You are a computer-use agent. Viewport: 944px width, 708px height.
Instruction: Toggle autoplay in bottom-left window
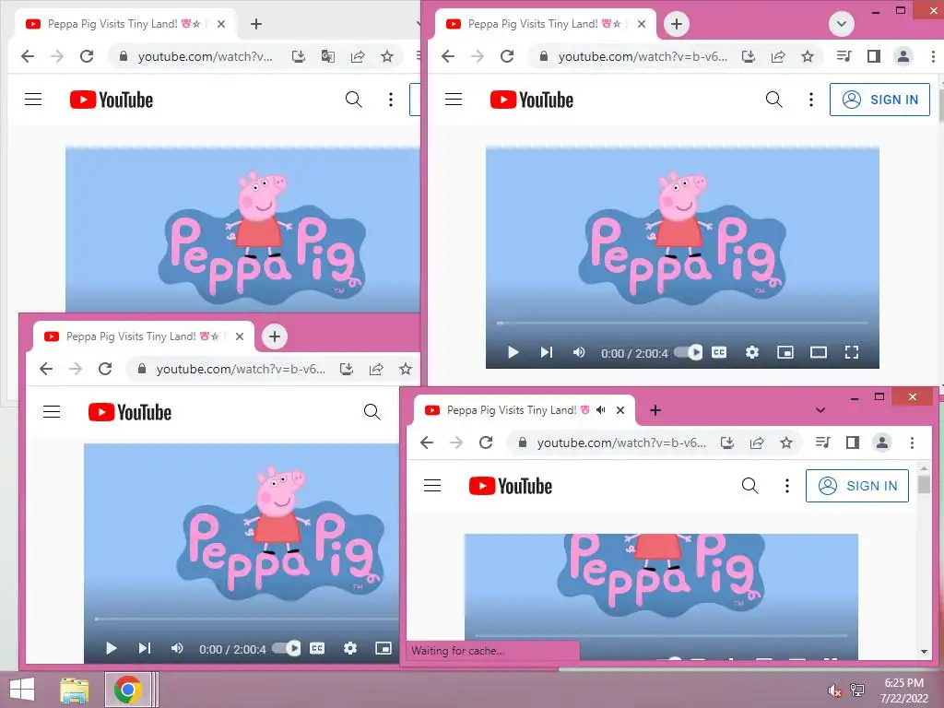286,648
